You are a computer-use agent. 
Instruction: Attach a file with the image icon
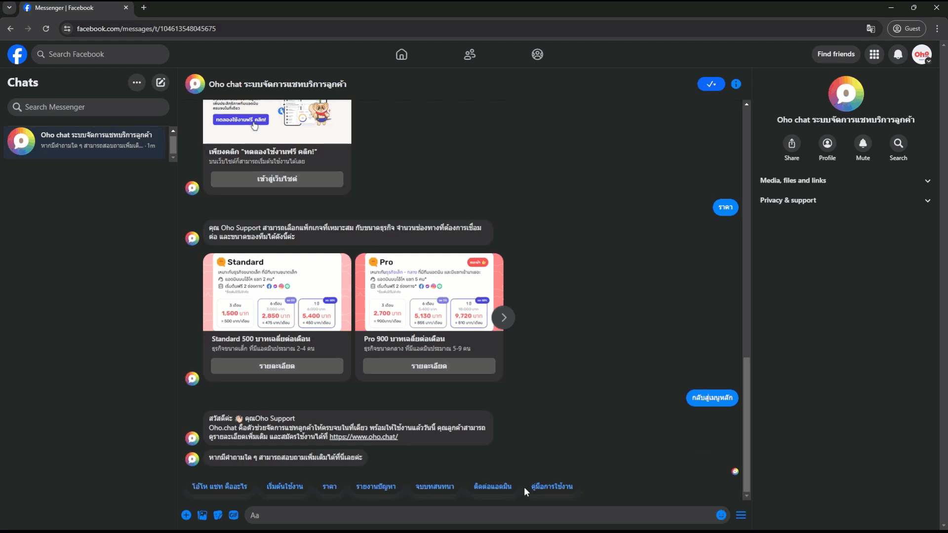202,515
